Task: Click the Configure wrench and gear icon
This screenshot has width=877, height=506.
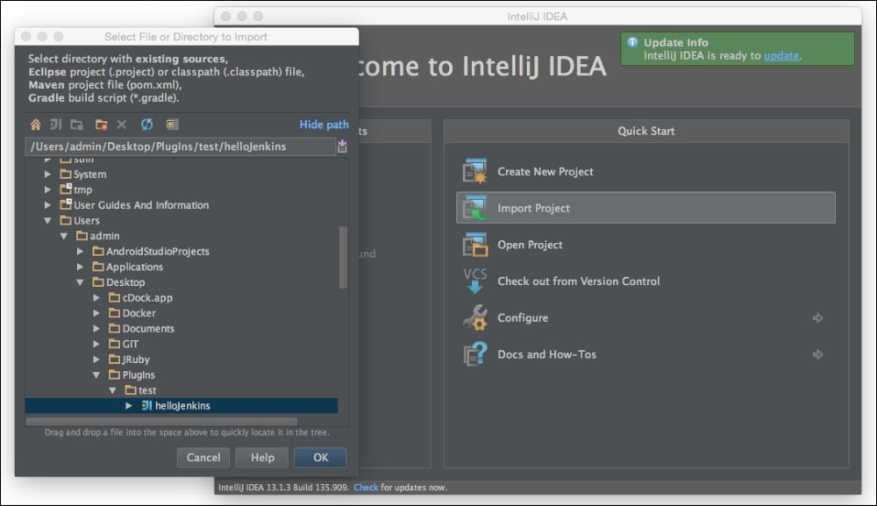Action: tap(474, 317)
